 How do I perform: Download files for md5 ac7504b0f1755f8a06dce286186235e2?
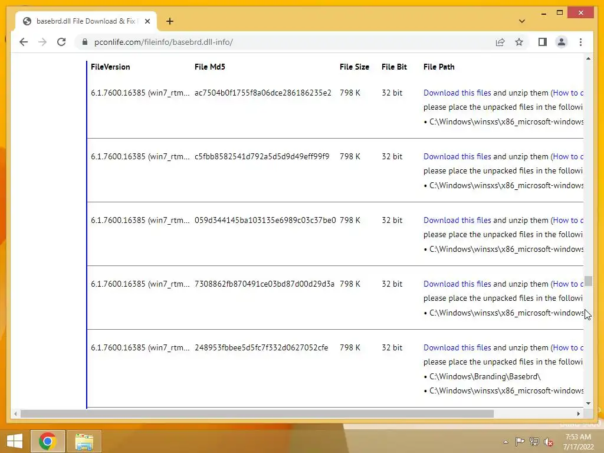pyautogui.click(x=457, y=93)
